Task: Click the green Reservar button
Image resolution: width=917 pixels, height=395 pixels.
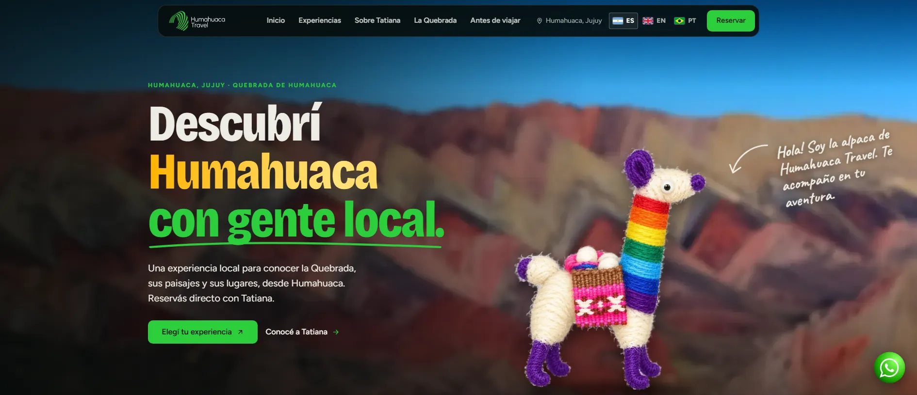Action: click(731, 21)
